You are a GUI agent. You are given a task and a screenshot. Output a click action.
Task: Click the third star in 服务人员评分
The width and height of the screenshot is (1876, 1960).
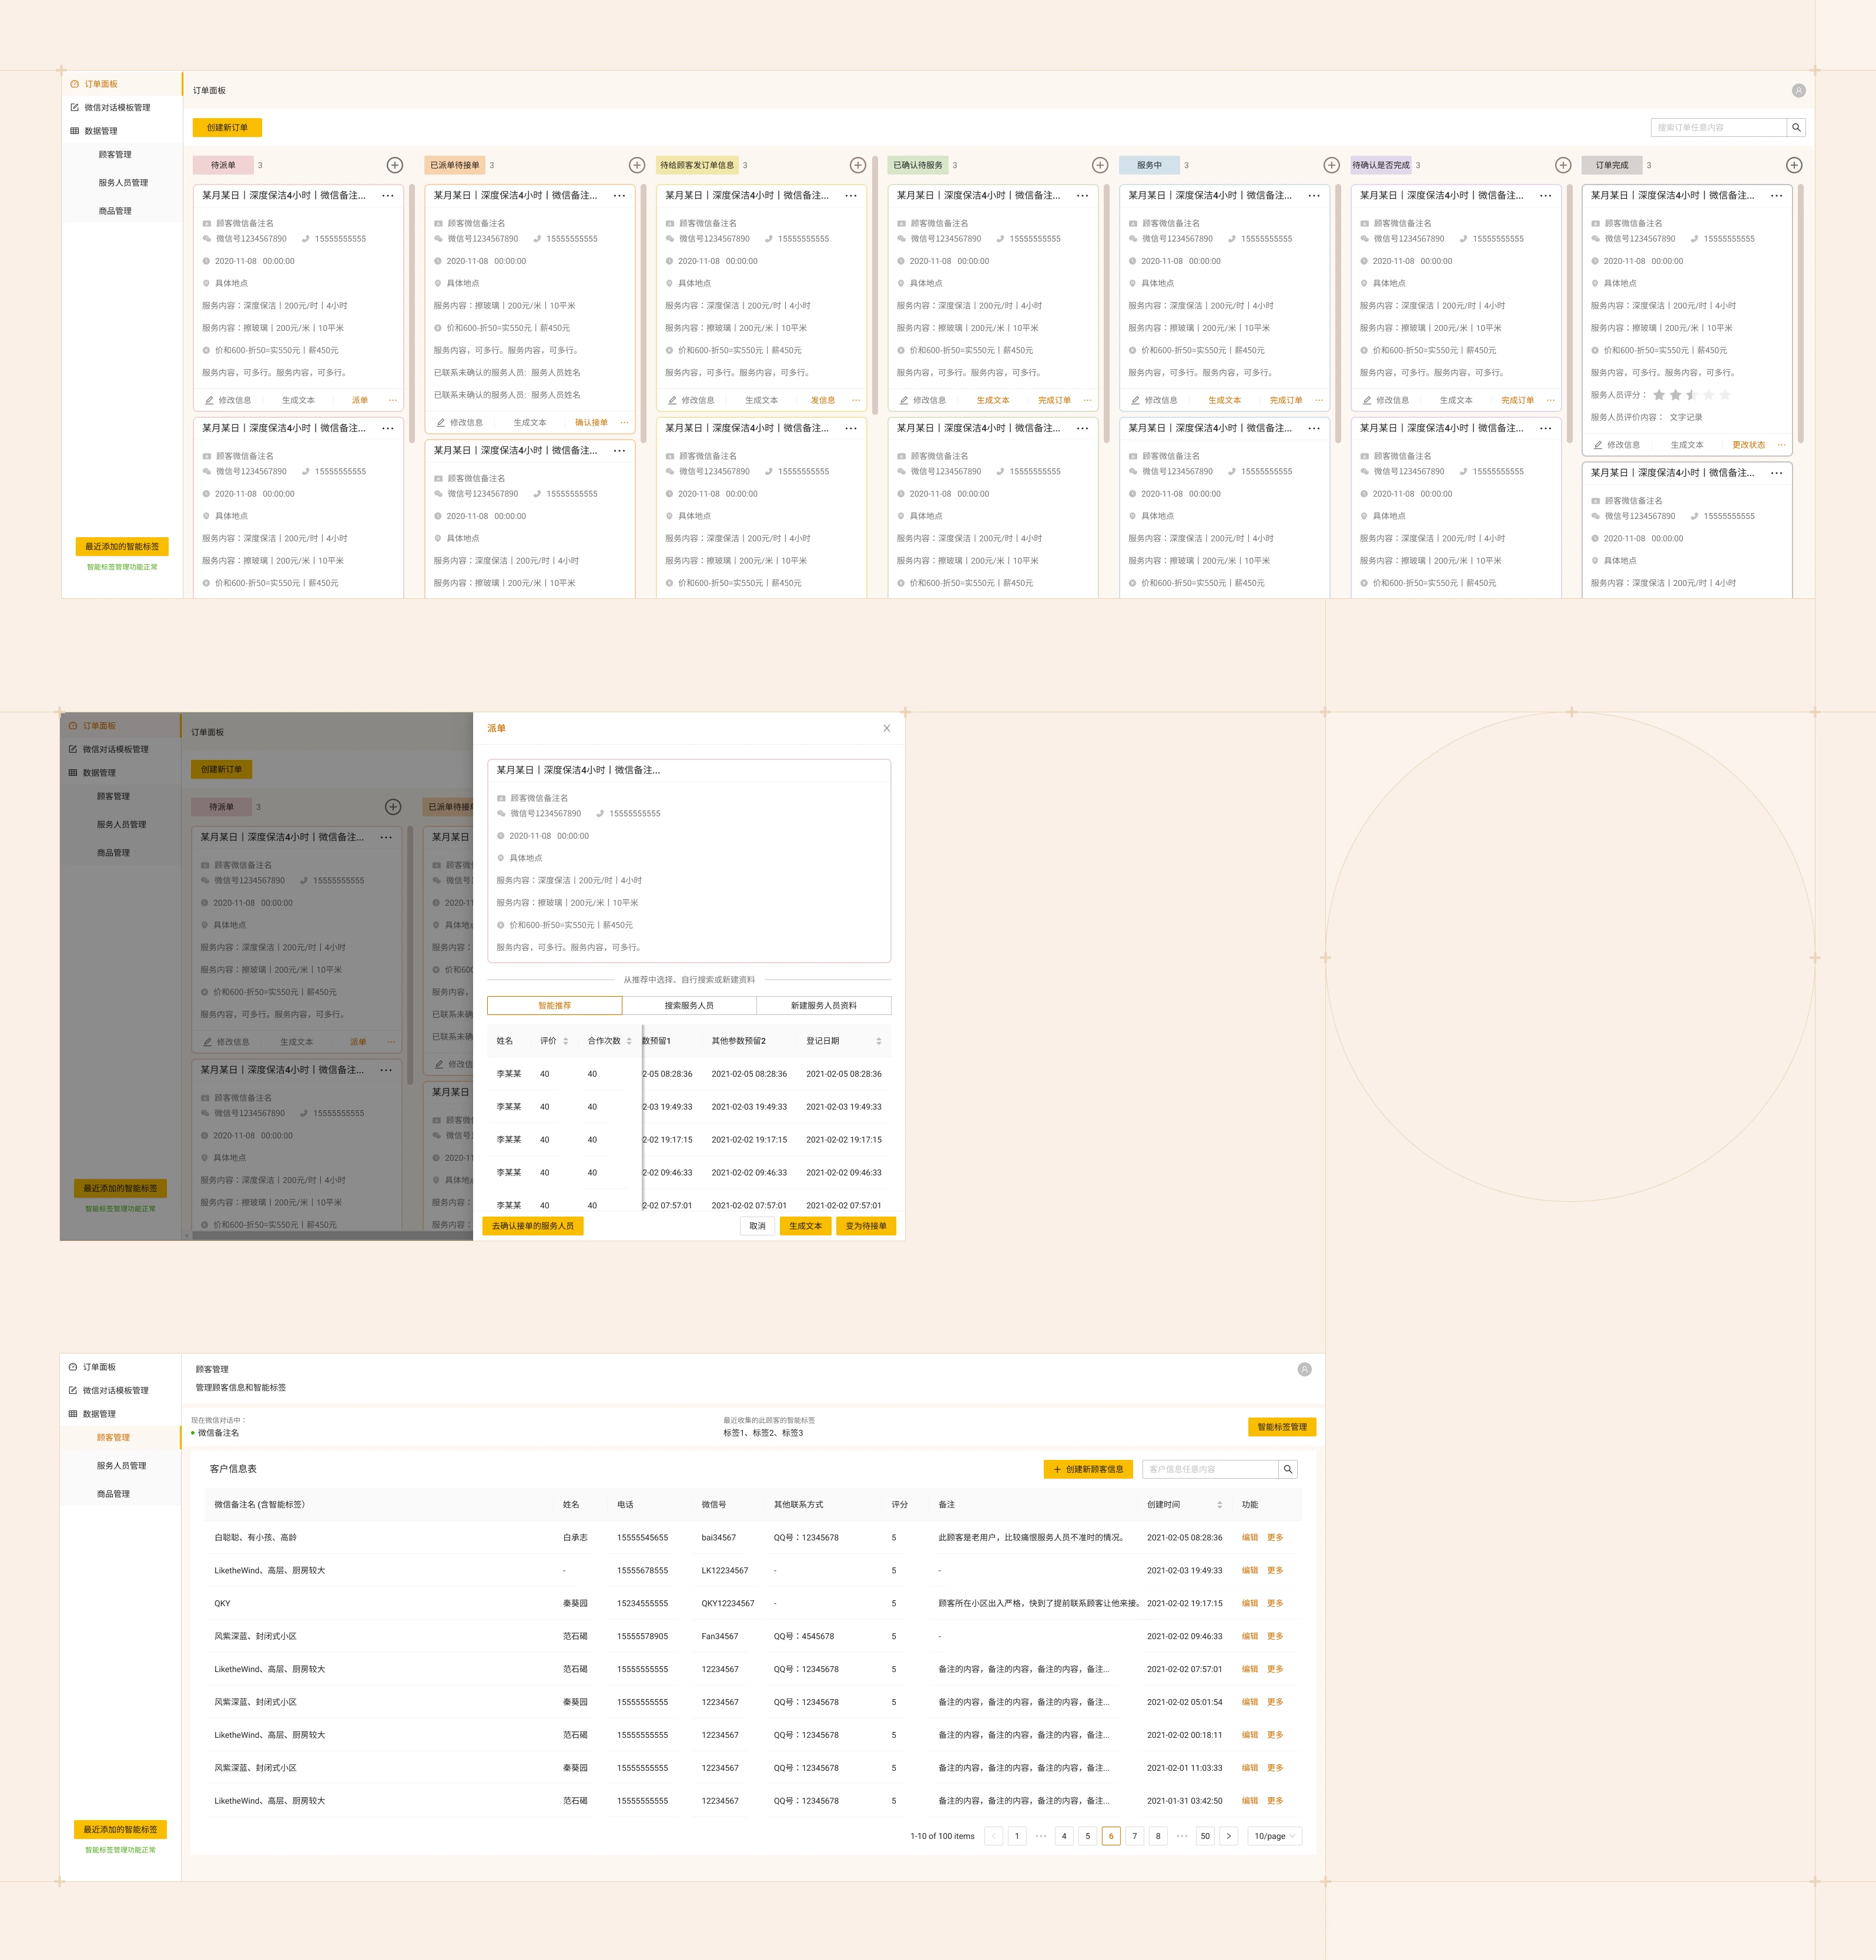click(1692, 395)
